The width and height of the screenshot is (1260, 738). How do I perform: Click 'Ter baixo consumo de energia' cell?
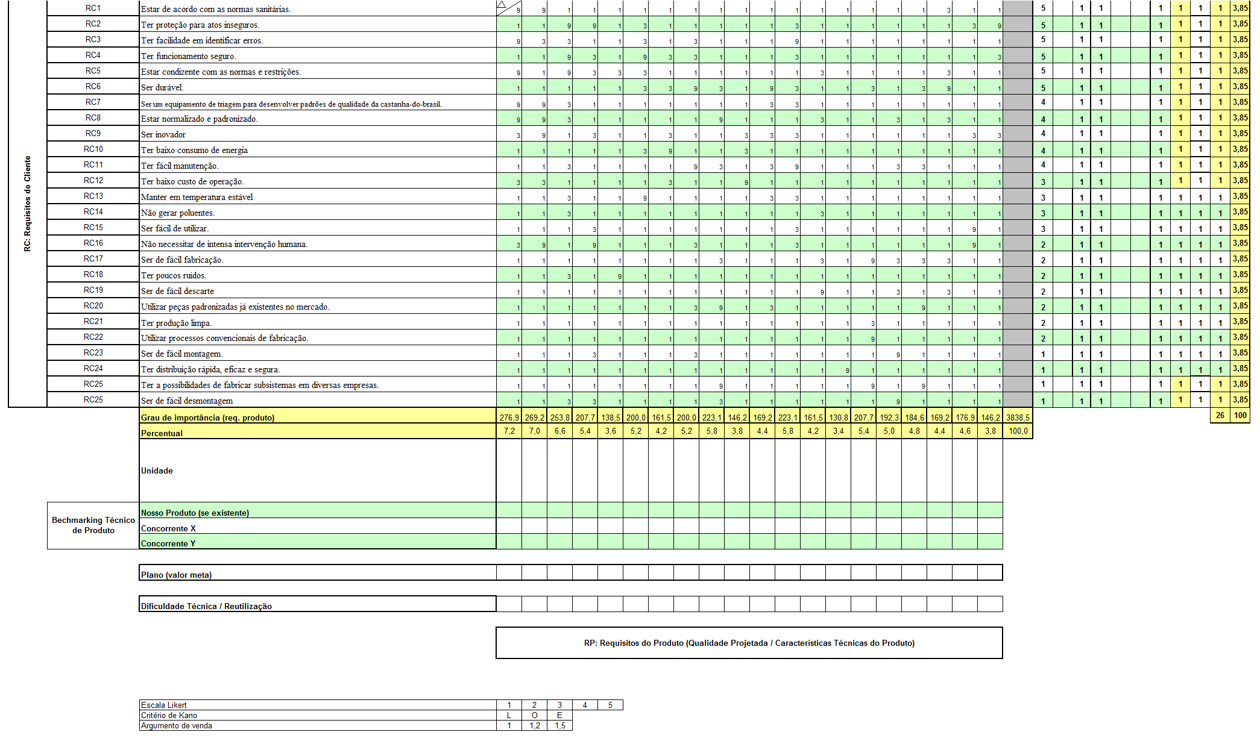318,149
